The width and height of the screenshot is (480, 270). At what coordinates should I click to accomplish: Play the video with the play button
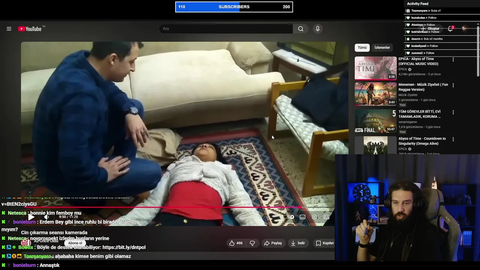31,217
